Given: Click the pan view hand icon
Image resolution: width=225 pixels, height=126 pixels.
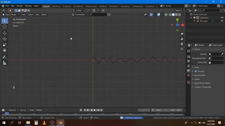Looking at the screenshot, I should (x=182, y=39).
